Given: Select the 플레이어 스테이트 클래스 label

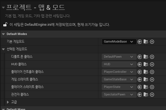Looking at the screenshot, I should [x=27, y=87].
